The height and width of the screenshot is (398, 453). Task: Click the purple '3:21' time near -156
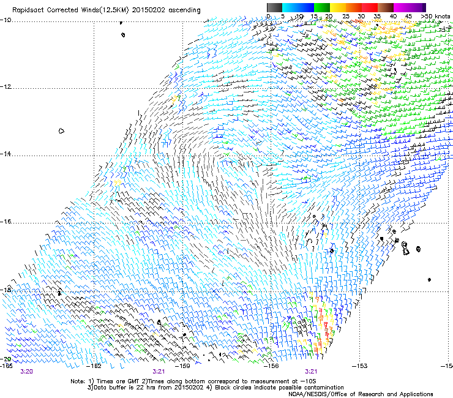311,372
